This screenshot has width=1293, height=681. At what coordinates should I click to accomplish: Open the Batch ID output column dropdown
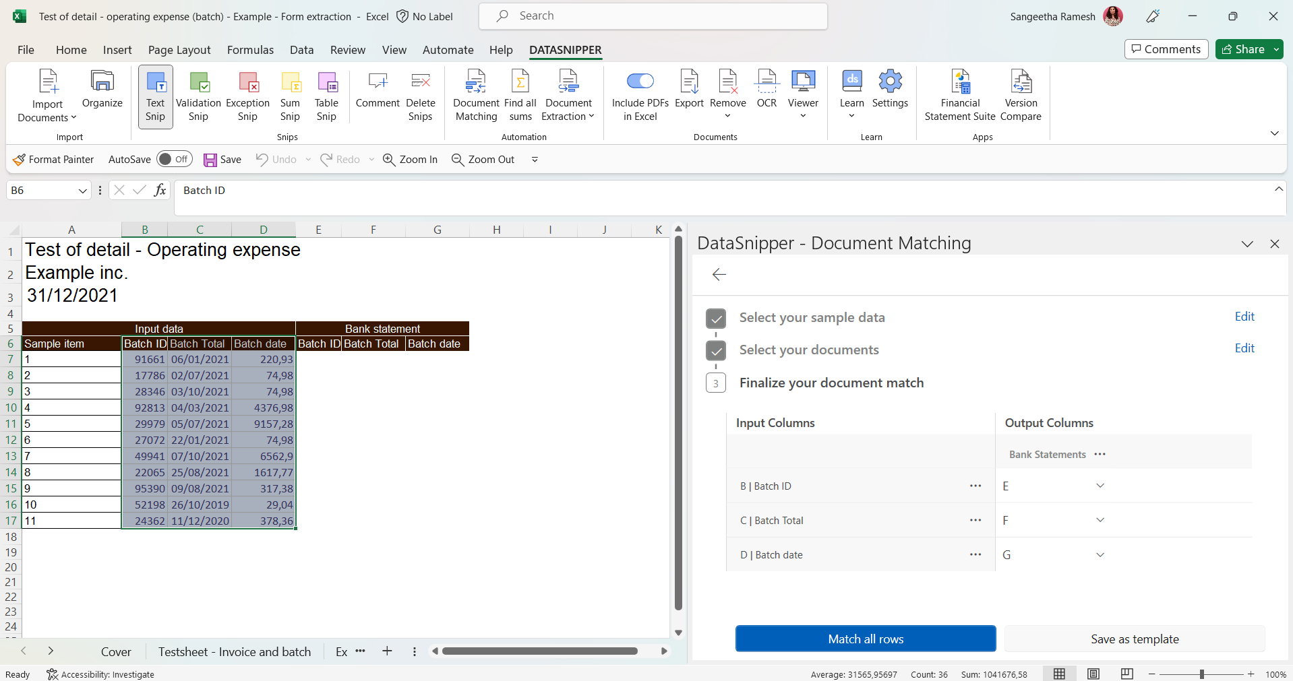[x=1100, y=486]
